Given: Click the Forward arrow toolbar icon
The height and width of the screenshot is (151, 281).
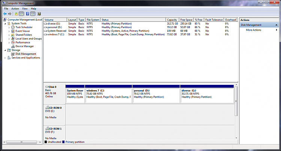Looking at the screenshot, I should 10,14.
